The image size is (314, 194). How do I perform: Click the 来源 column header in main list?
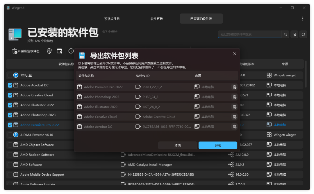coord(285,64)
